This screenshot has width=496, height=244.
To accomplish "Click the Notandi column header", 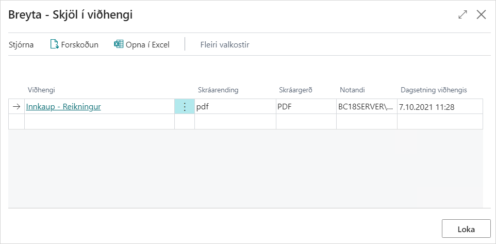I will pos(352,90).
